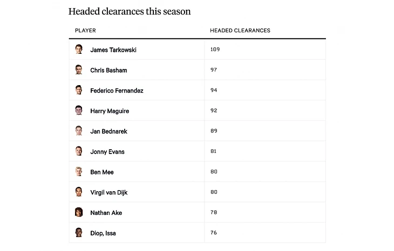Click Nathan Ake's player avatar
The width and height of the screenshot is (394, 251).
(79, 213)
